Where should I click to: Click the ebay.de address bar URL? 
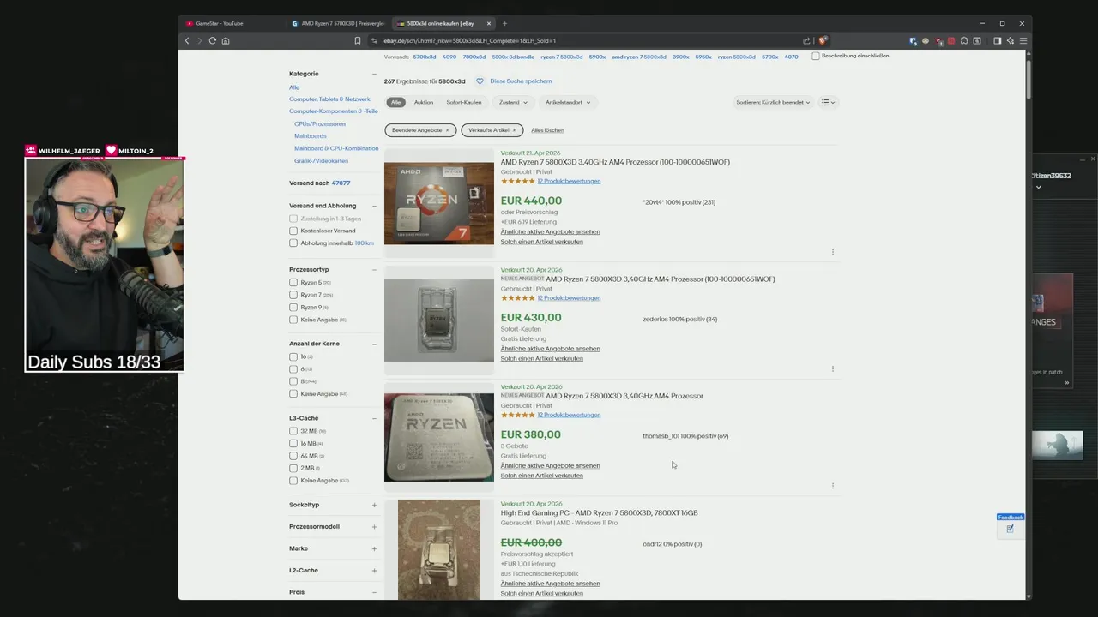(469, 40)
